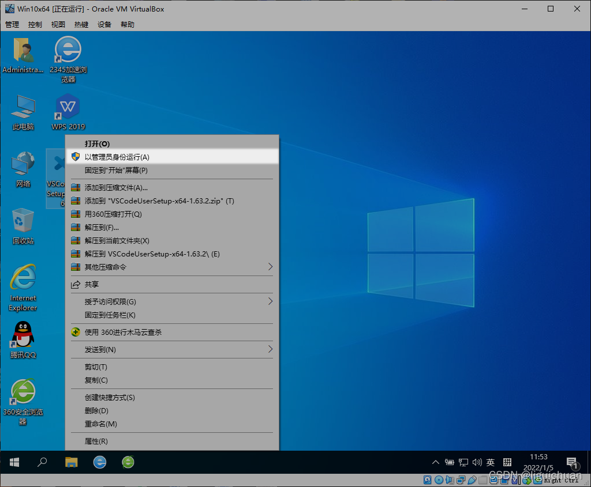Viewport: 591px width, 487px height.
Task: Choose 用360压缩打开(Q)
Action: pyautogui.click(x=172, y=214)
